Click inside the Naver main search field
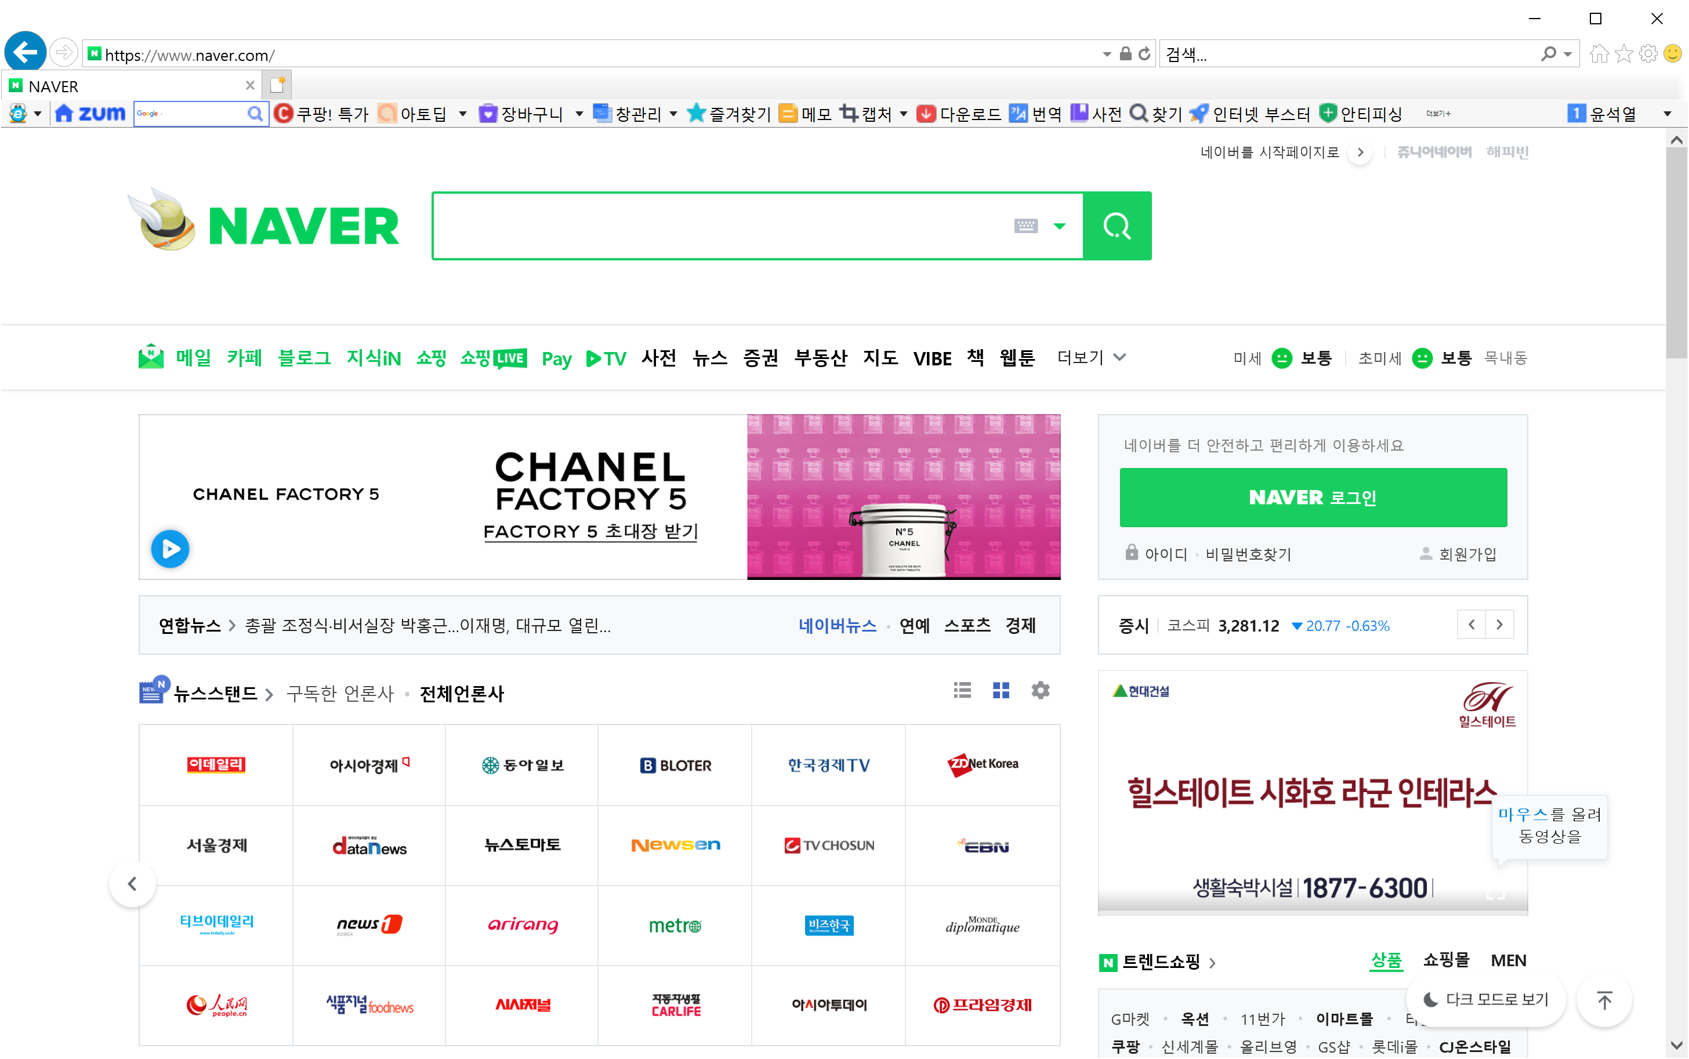Image resolution: width=1689 pixels, height=1059 pixels. pos(722,226)
